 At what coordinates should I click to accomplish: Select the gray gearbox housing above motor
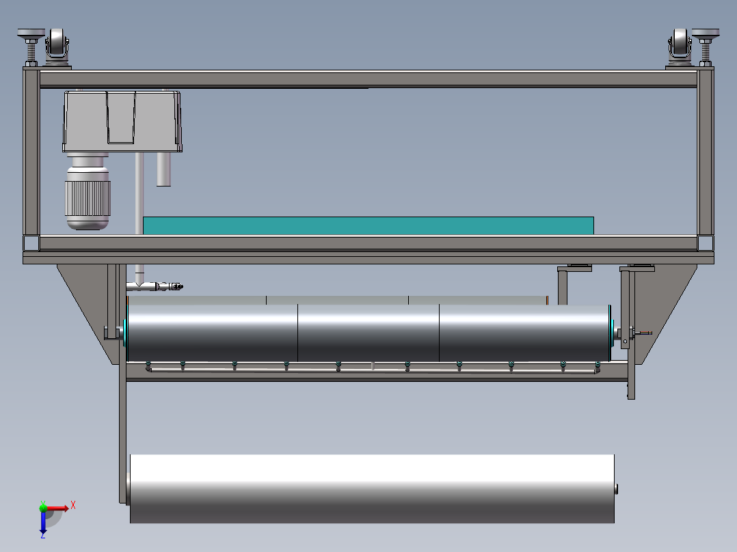click(122, 122)
